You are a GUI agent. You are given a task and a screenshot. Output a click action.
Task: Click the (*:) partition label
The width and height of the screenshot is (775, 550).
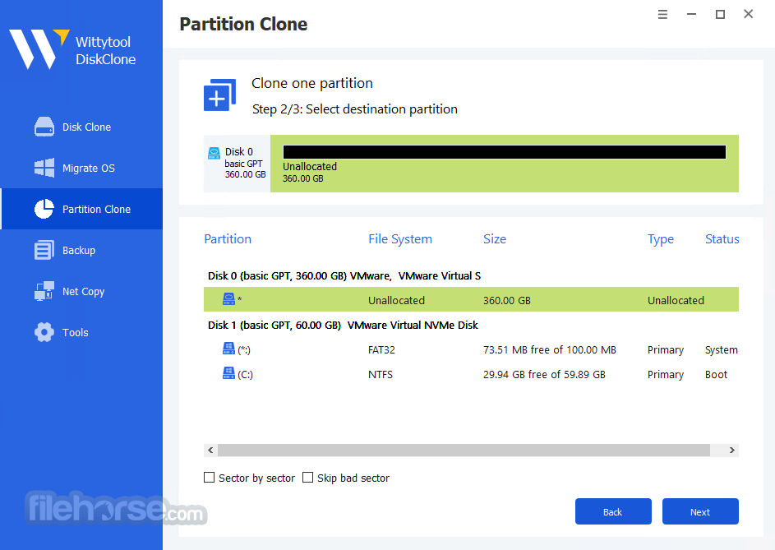click(x=243, y=349)
